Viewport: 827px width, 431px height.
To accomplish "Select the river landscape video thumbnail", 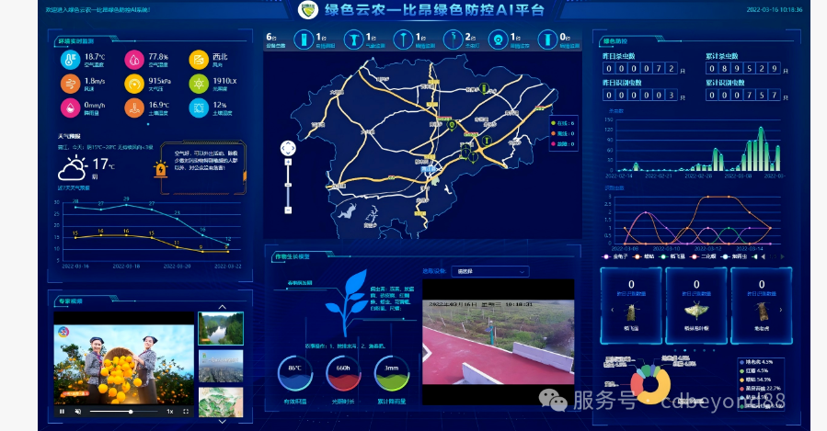I will (221, 328).
